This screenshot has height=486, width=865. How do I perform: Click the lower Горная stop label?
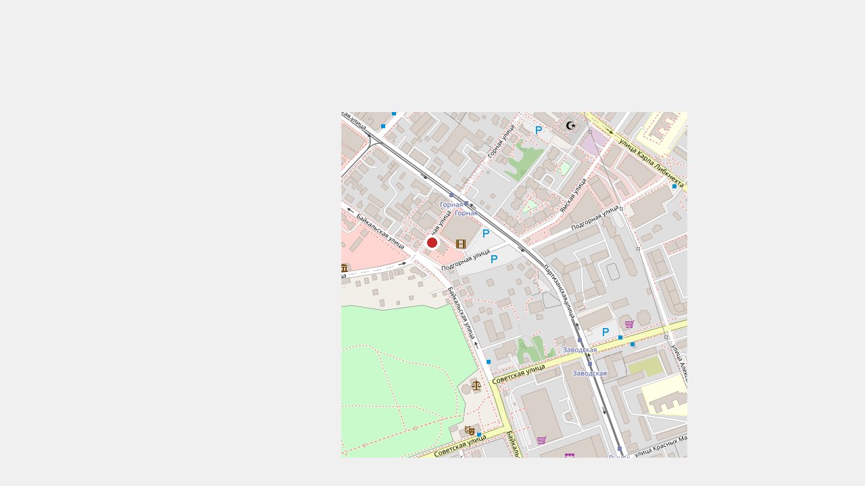[466, 213]
